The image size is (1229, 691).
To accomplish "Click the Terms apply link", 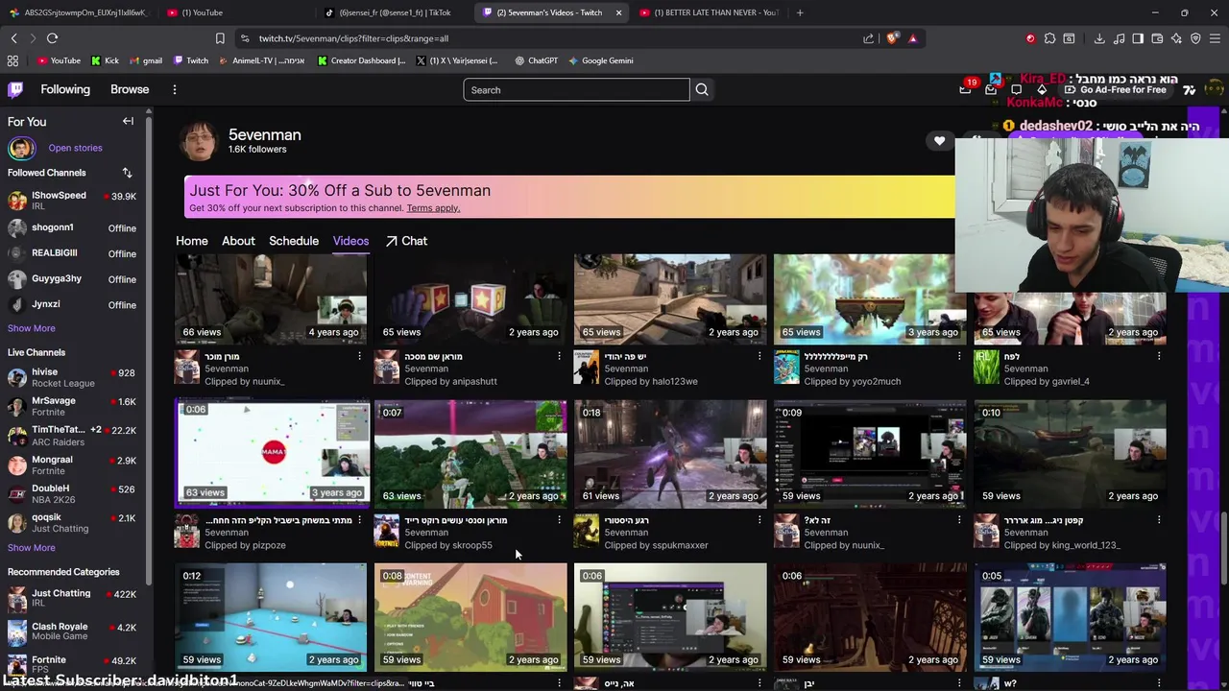I will [x=433, y=208].
